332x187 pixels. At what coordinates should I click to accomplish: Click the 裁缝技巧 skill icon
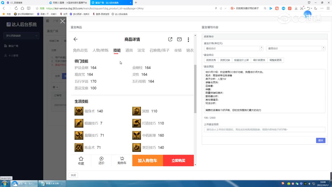(x=79, y=135)
